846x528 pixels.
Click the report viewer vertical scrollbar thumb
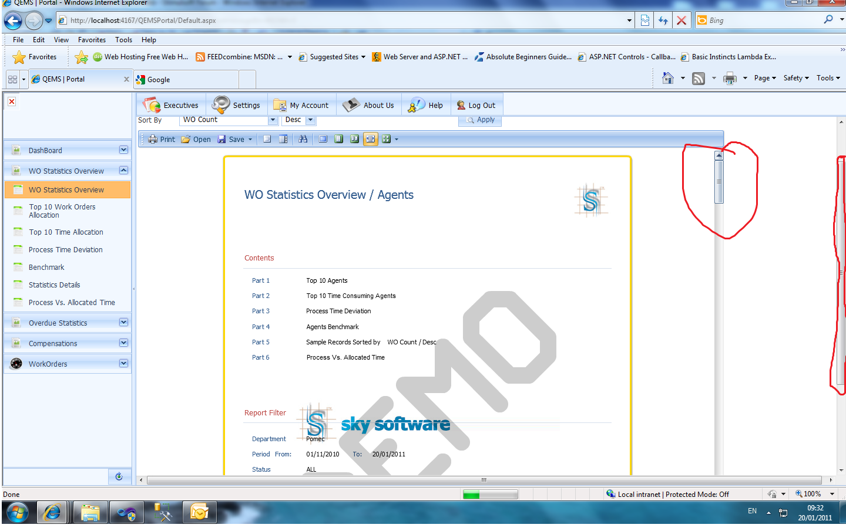point(719,182)
